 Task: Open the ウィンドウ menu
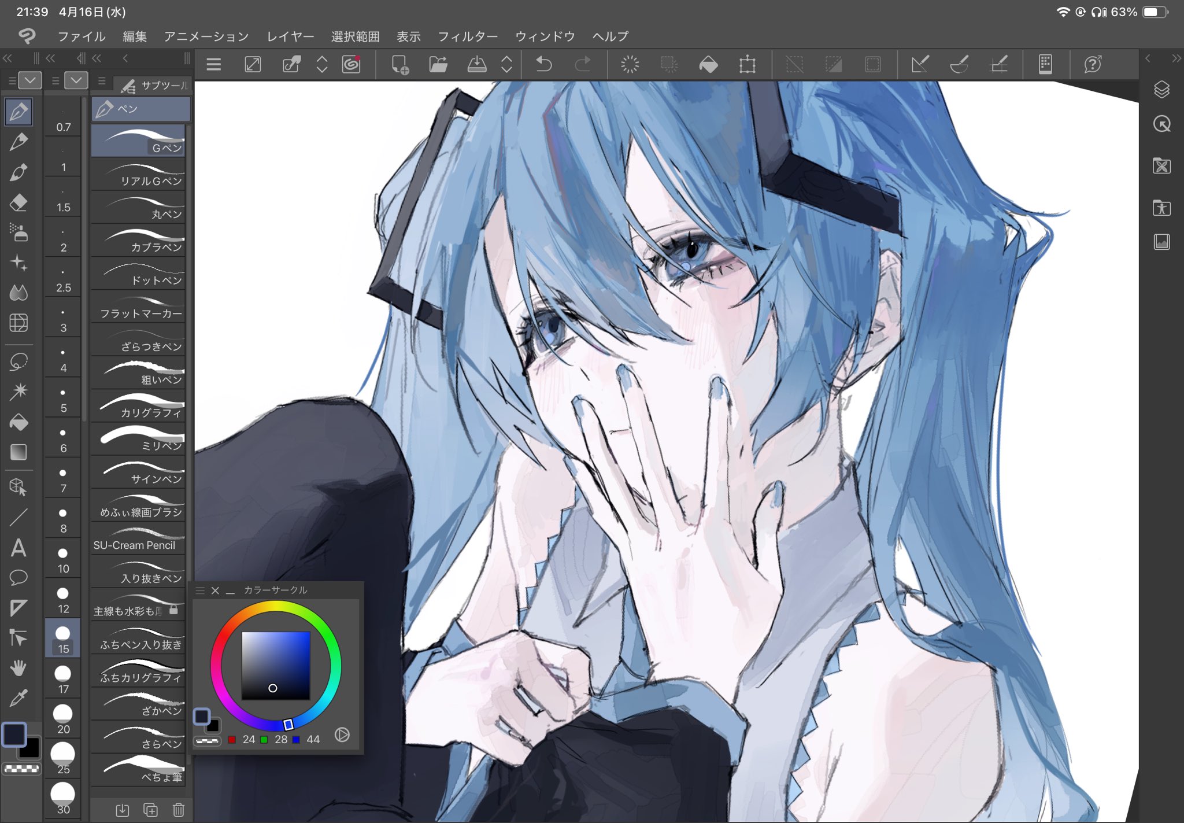(x=545, y=36)
